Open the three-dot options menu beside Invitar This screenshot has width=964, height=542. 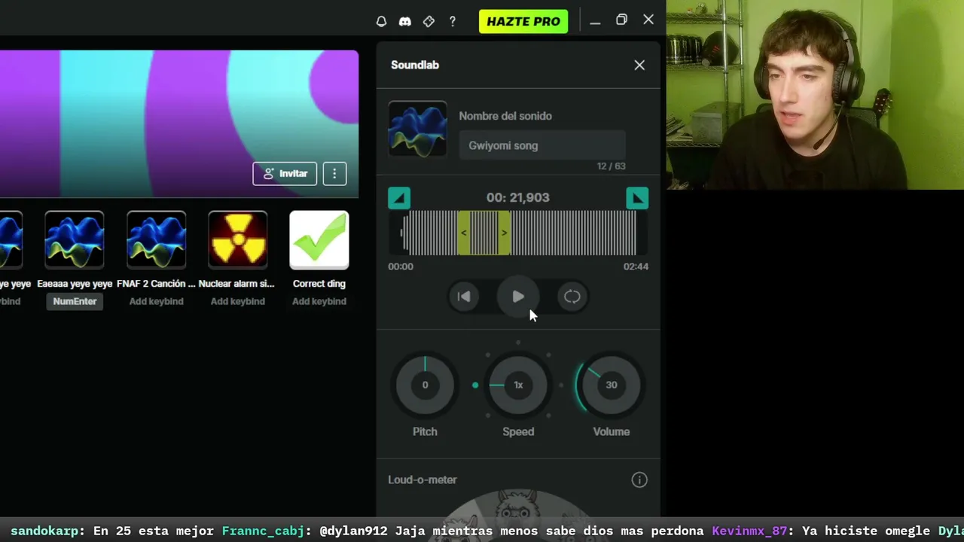[x=334, y=173]
